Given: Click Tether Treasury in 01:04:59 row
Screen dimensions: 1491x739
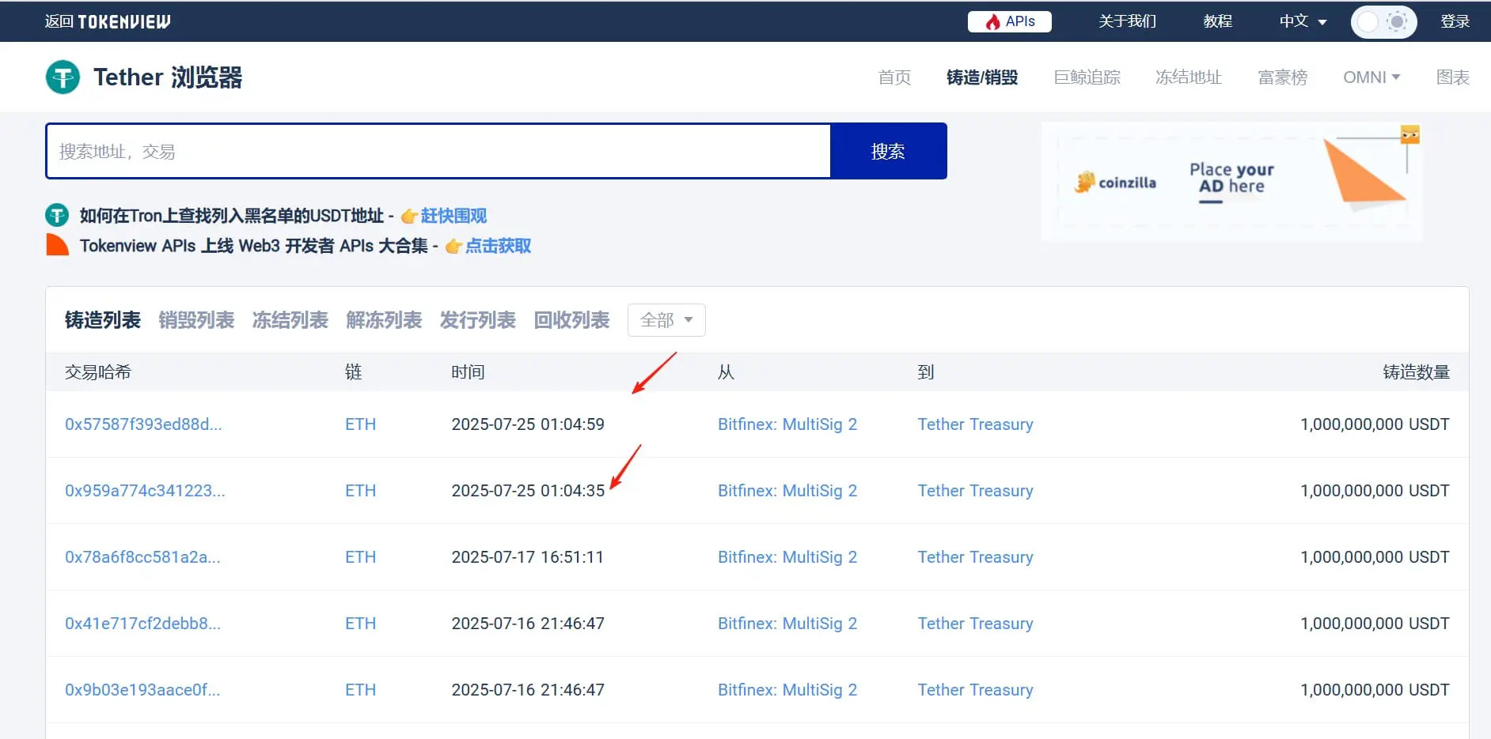Looking at the screenshot, I should [x=976, y=424].
